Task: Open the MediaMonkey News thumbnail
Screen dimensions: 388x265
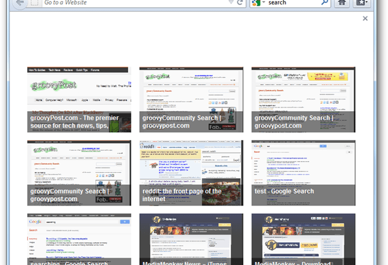Action: click(191, 239)
